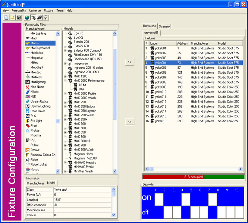Click the Open folder toolbar icon
Image resolution: width=248 pixels, height=223 pixels.
(x=12, y=17)
